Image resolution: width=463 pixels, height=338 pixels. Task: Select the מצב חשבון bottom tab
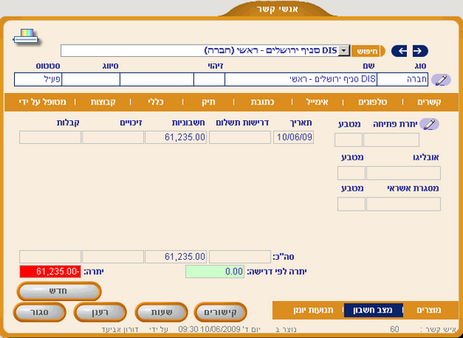click(x=373, y=310)
